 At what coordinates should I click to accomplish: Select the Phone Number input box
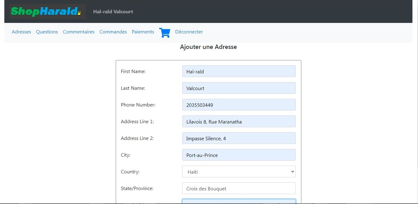(x=239, y=105)
